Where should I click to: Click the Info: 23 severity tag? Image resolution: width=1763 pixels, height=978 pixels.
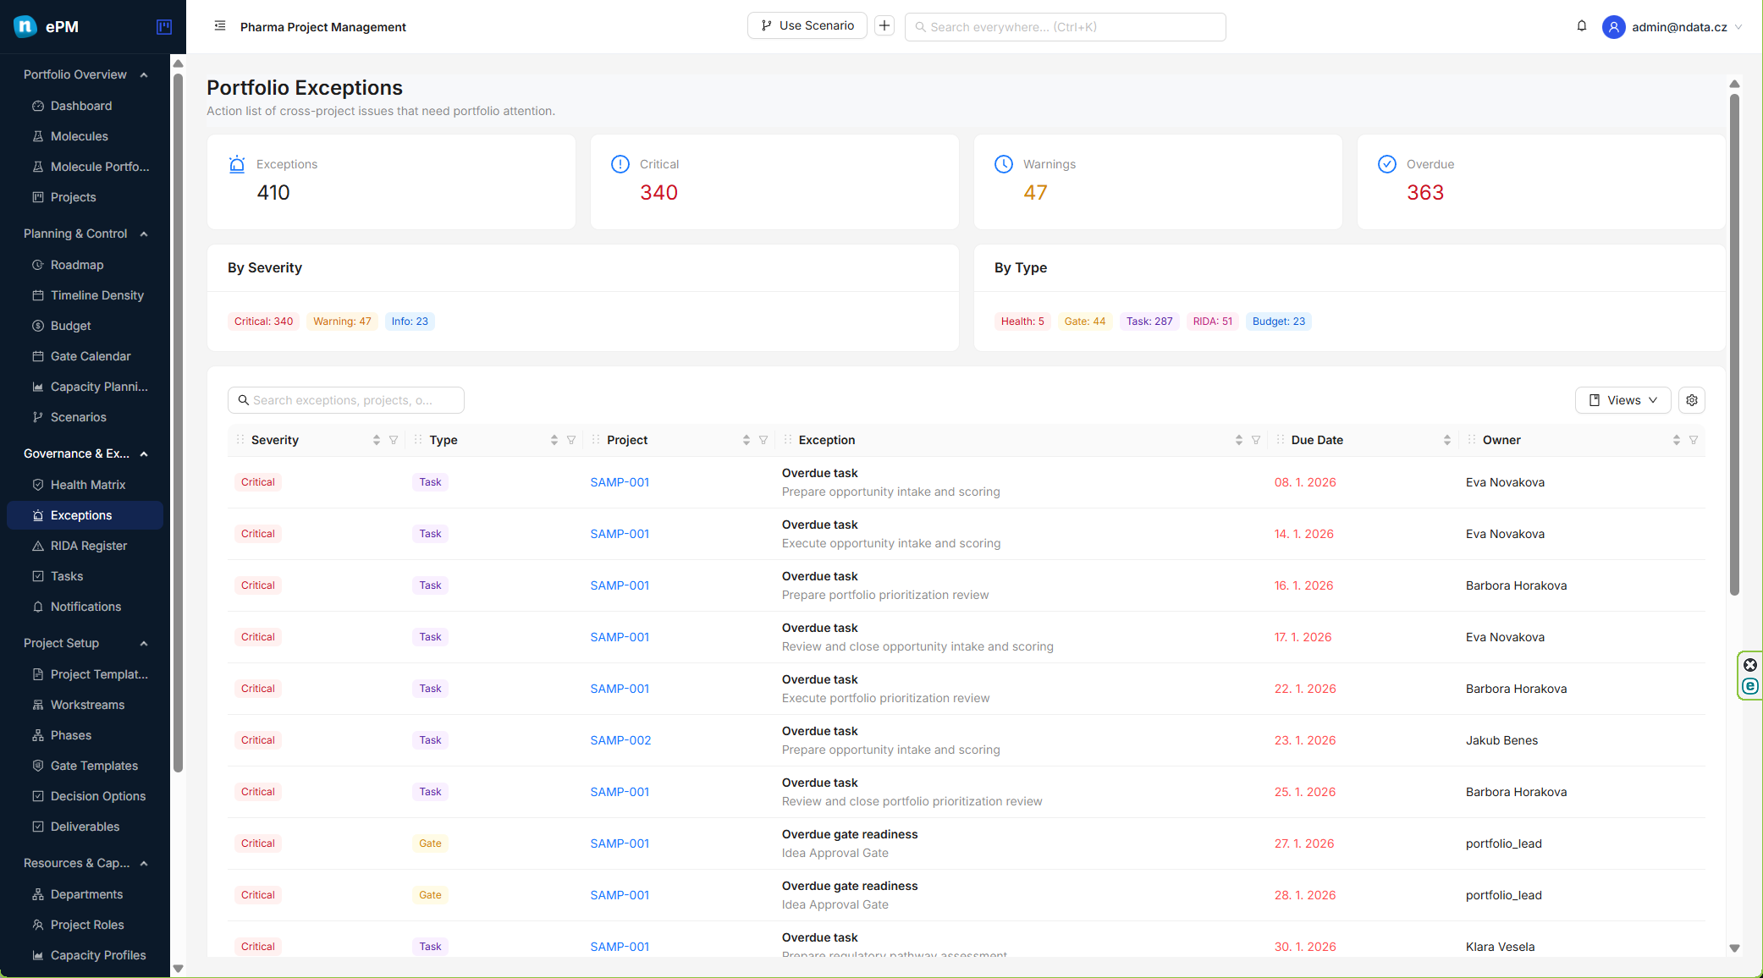(410, 321)
